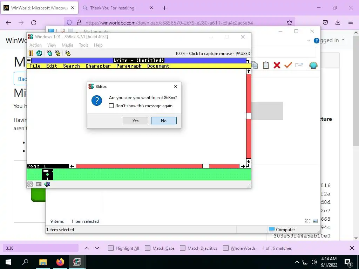Open the Write File menu

pyautogui.click(x=35, y=66)
